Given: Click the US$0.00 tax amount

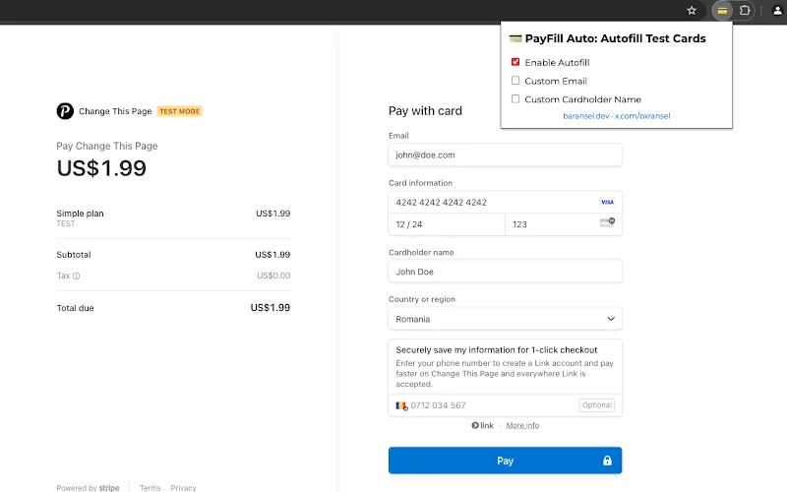Looking at the screenshot, I should click(273, 276).
